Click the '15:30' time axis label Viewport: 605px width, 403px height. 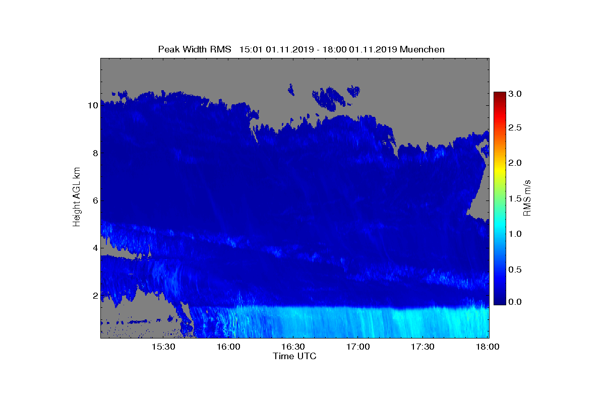163,347
